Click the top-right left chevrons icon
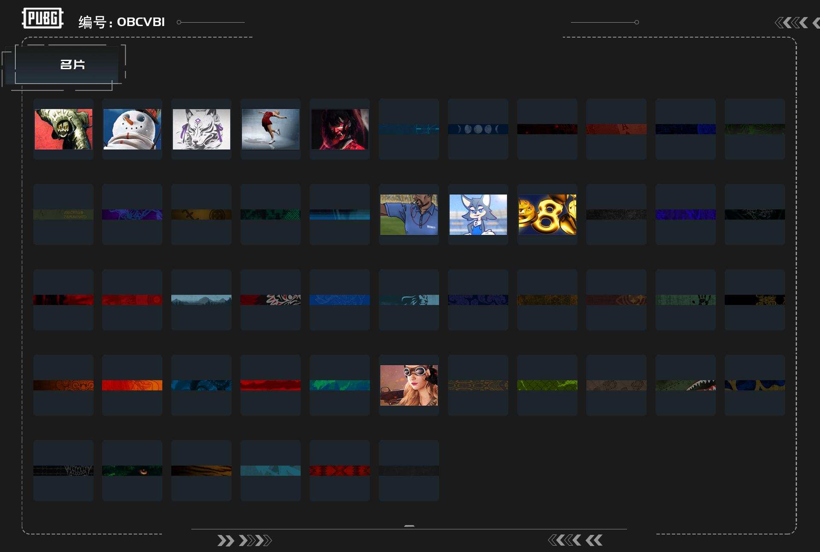Viewport: 820px width, 552px height. coord(791,23)
